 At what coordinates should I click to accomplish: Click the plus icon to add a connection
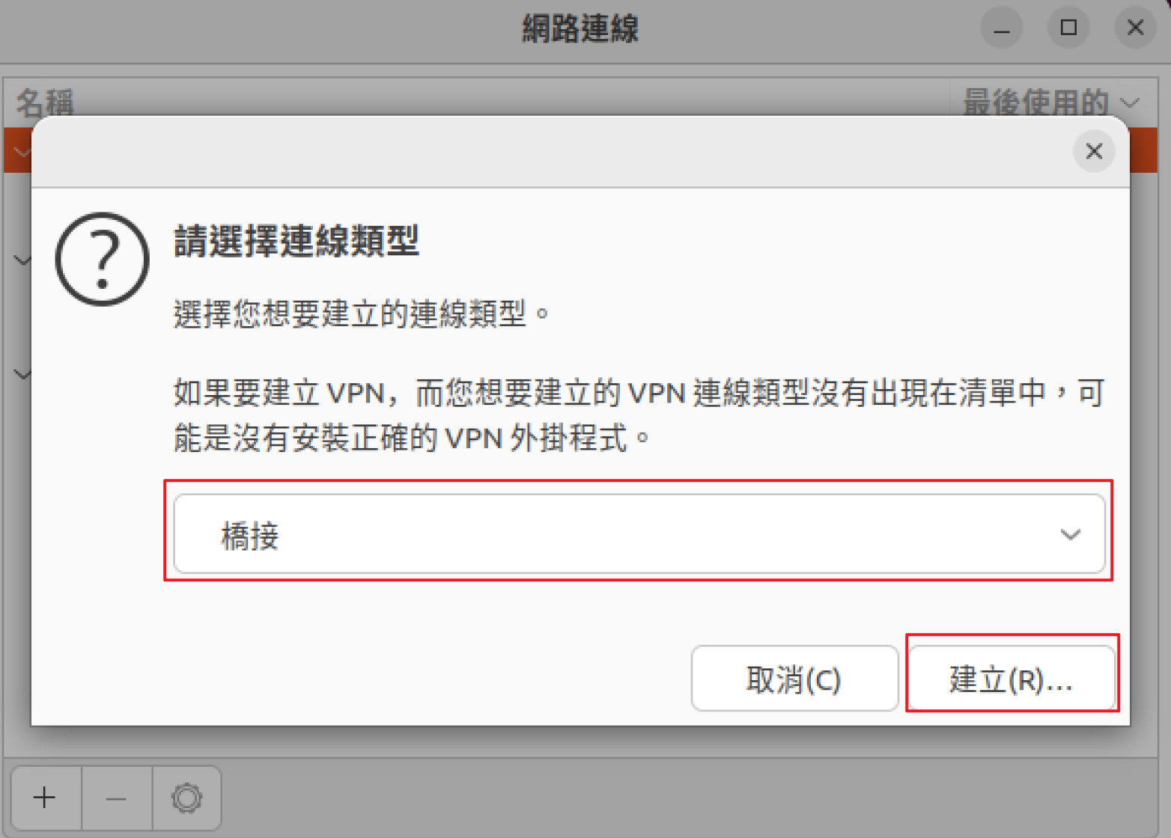point(45,798)
